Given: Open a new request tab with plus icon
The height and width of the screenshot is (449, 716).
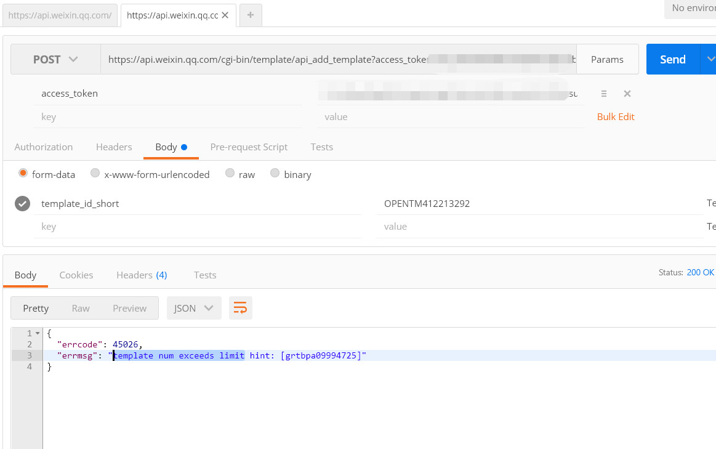Looking at the screenshot, I should pos(250,15).
